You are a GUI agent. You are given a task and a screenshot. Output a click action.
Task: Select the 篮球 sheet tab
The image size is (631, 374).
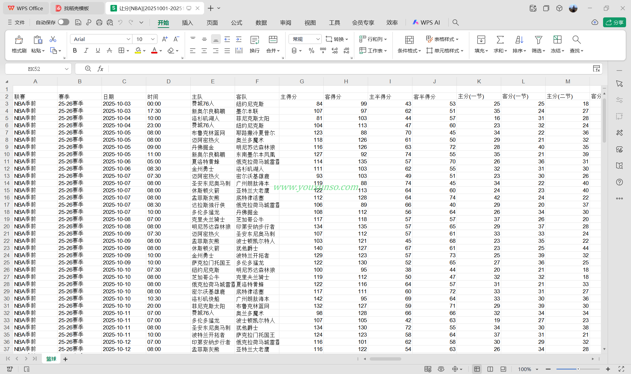[x=51, y=359]
